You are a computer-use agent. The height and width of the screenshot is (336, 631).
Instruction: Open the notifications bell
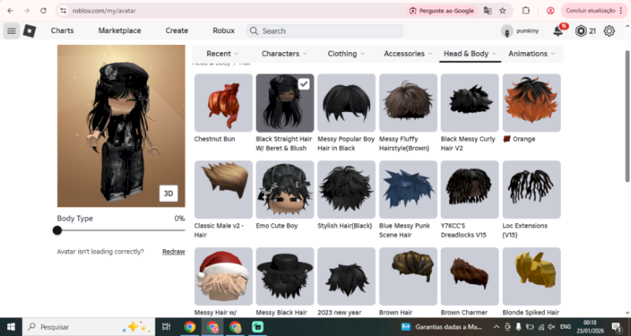[x=558, y=31]
